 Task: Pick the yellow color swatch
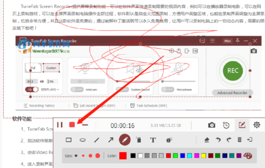pyautogui.click(x=204, y=156)
